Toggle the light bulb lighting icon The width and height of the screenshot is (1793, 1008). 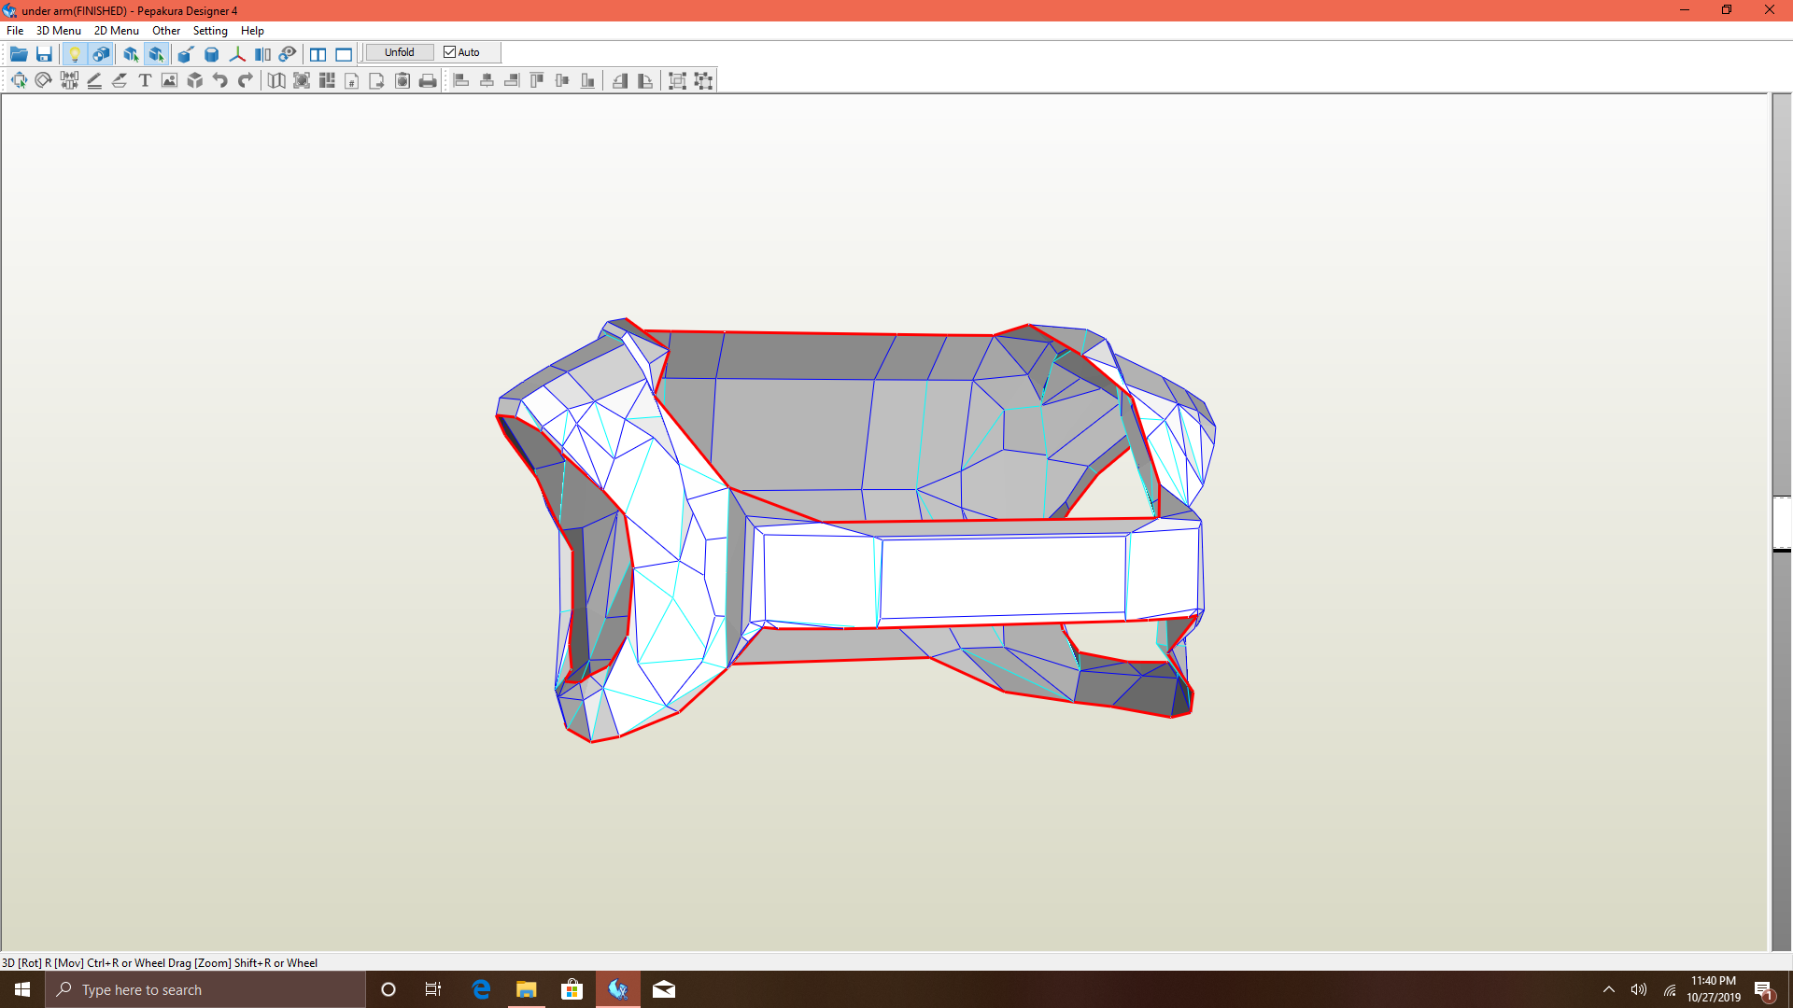(75, 53)
